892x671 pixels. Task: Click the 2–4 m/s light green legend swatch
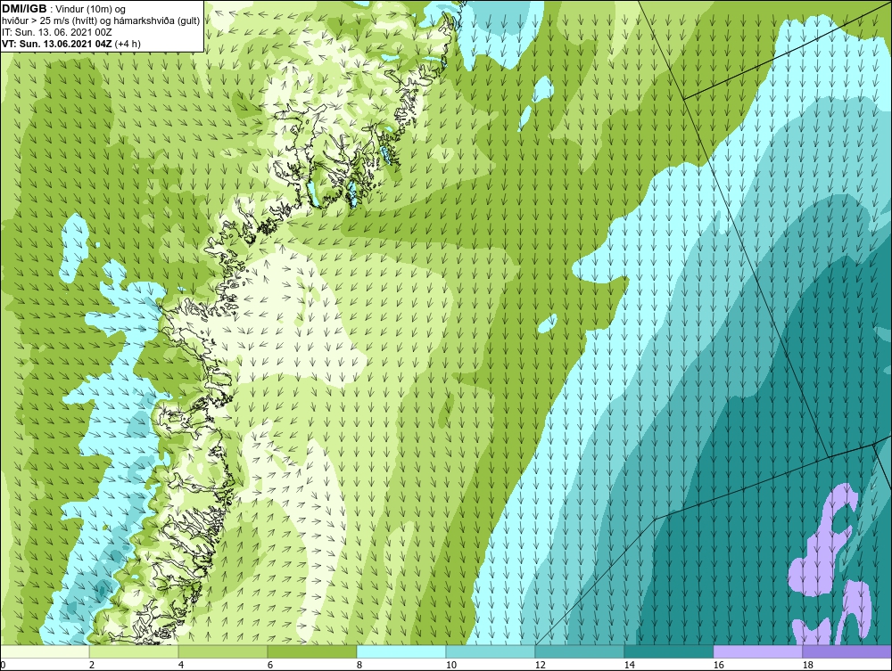tap(134, 651)
